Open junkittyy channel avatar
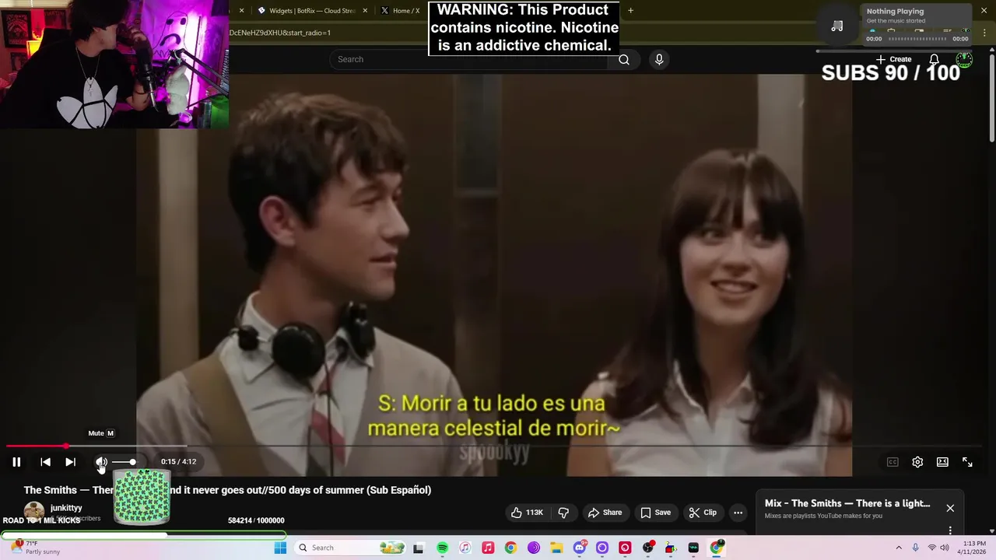The image size is (996, 560). coord(33,511)
